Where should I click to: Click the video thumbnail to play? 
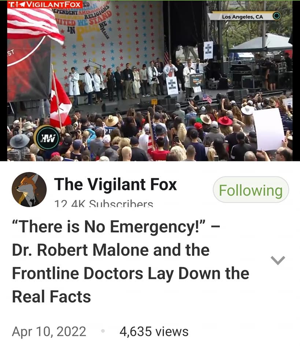pos(150,81)
